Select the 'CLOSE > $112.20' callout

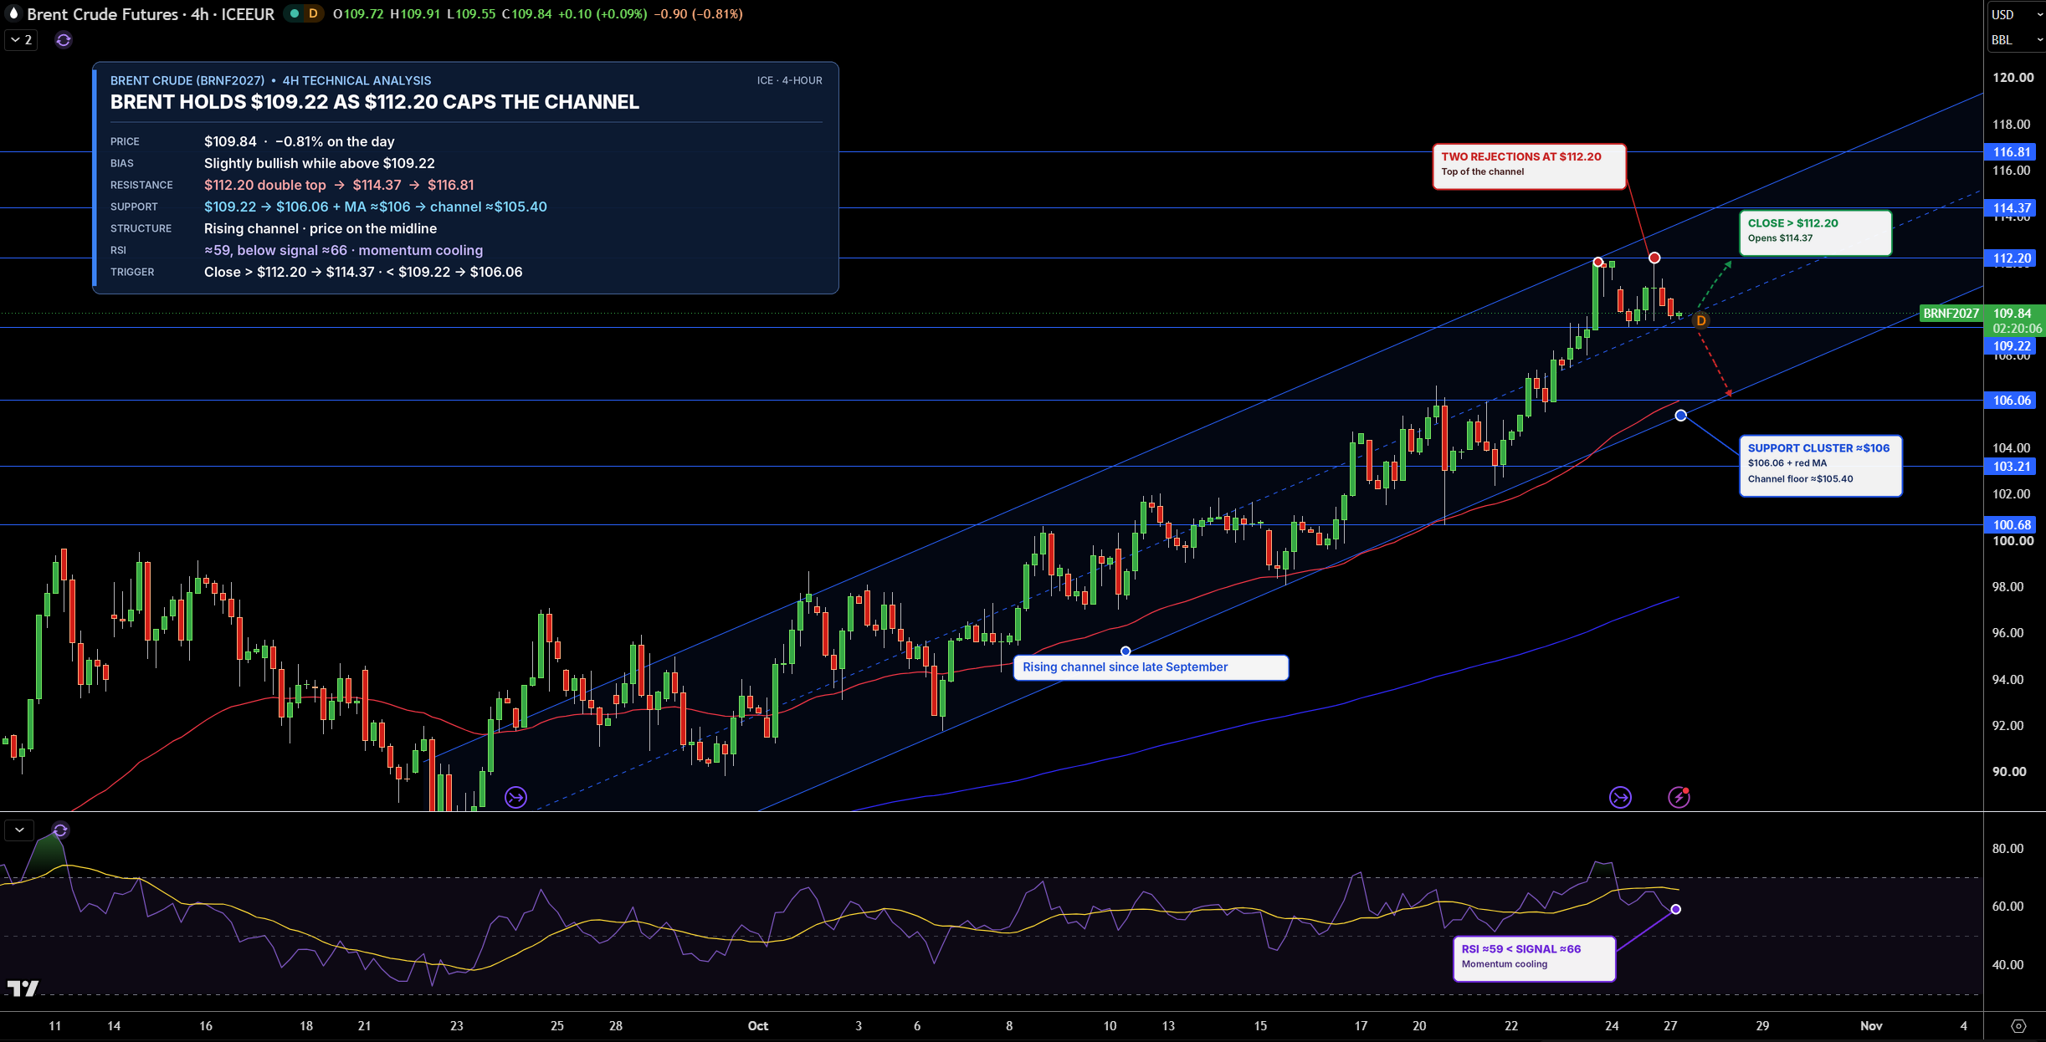pos(1815,232)
